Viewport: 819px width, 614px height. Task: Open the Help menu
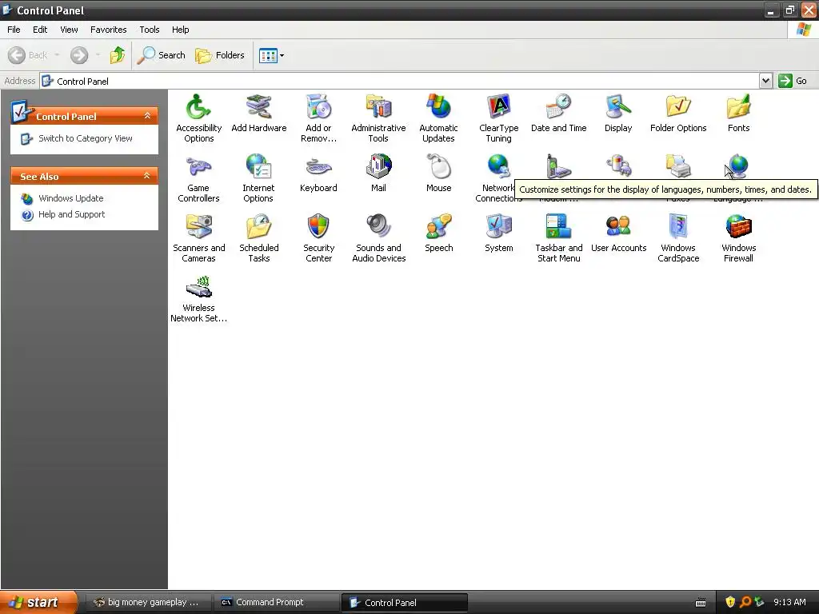(x=180, y=30)
